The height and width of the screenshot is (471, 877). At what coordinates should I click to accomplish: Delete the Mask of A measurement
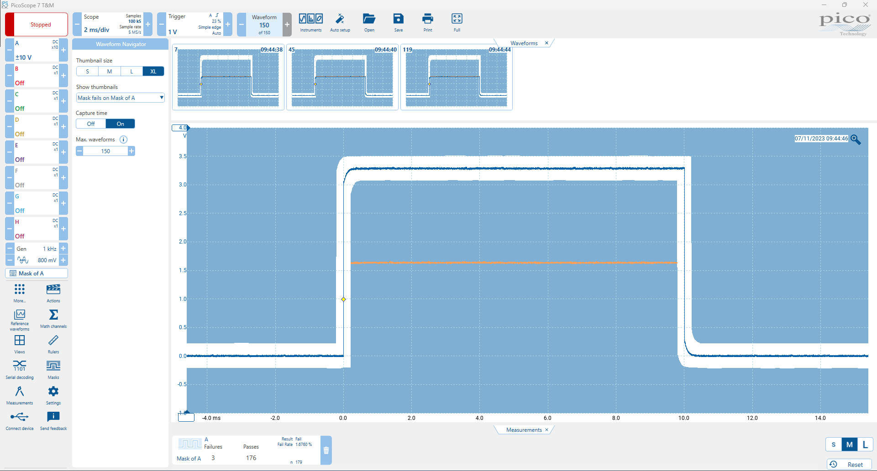point(326,450)
